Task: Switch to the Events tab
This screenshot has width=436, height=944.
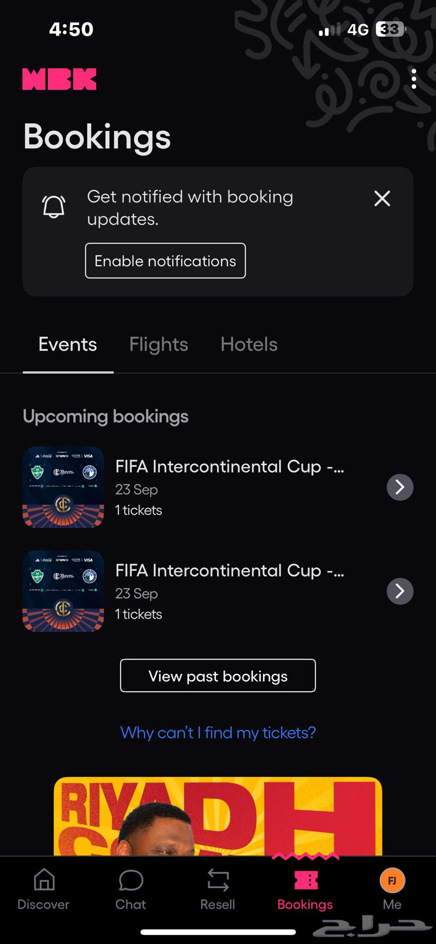Action: tap(68, 345)
